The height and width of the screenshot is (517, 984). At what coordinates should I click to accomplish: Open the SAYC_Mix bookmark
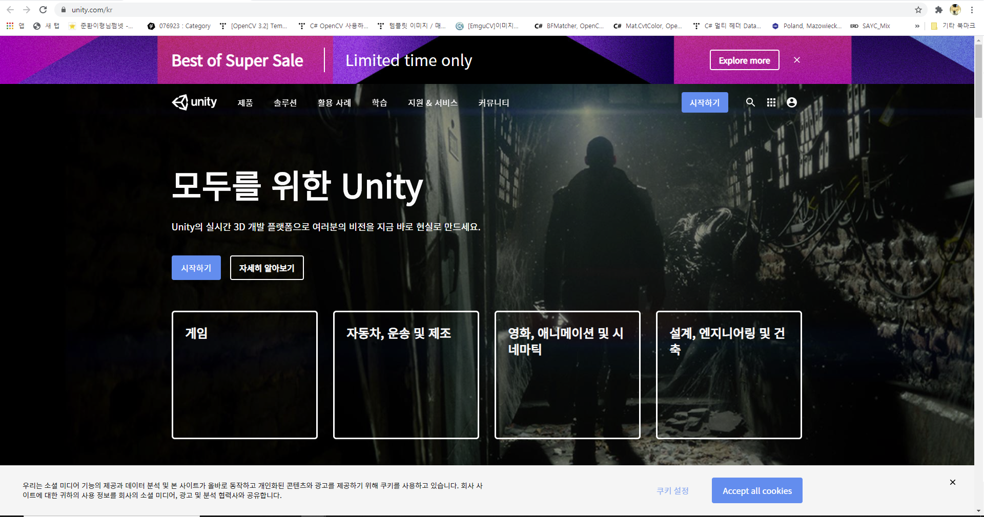pos(870,26)
